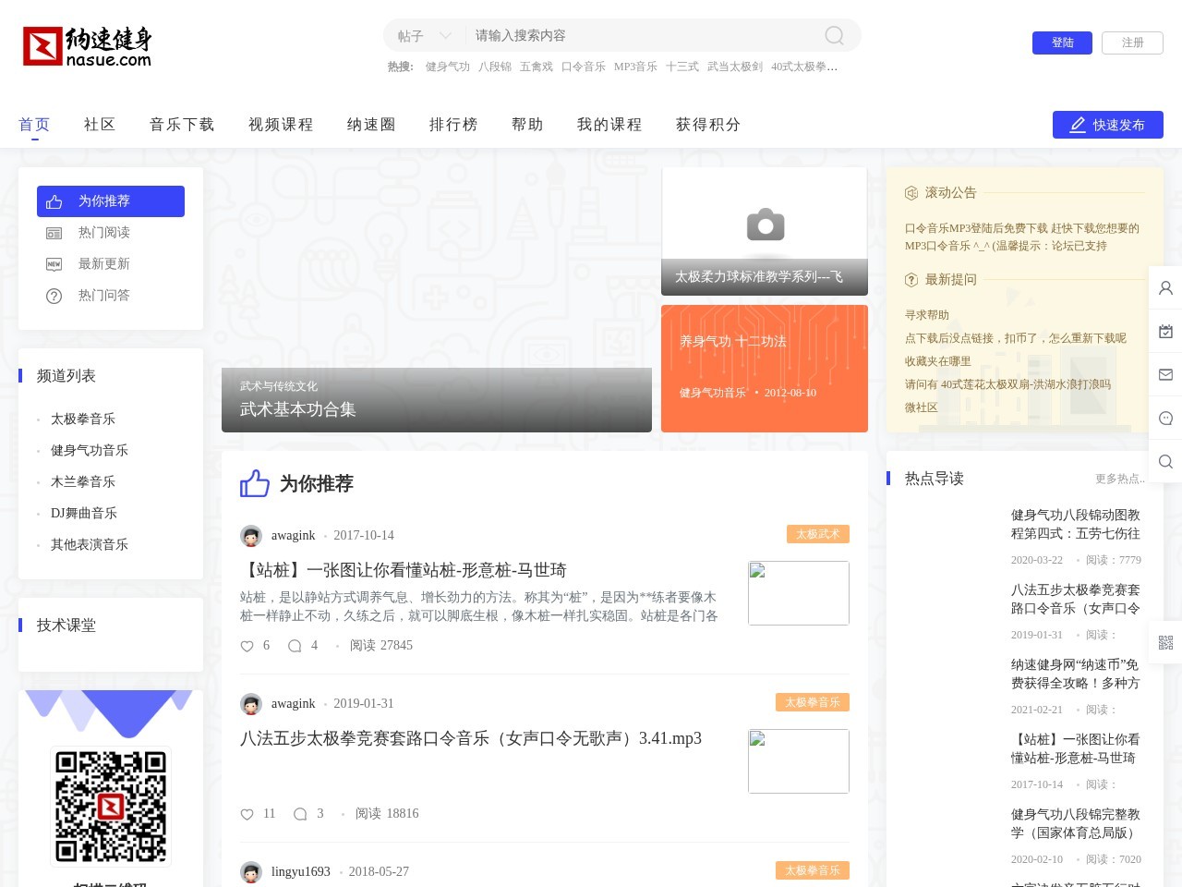Image resolution: width=1182 pixels, height=887 pixels.
Task: Open 热门问答 via the question mark icon
Action: (54, 296)
